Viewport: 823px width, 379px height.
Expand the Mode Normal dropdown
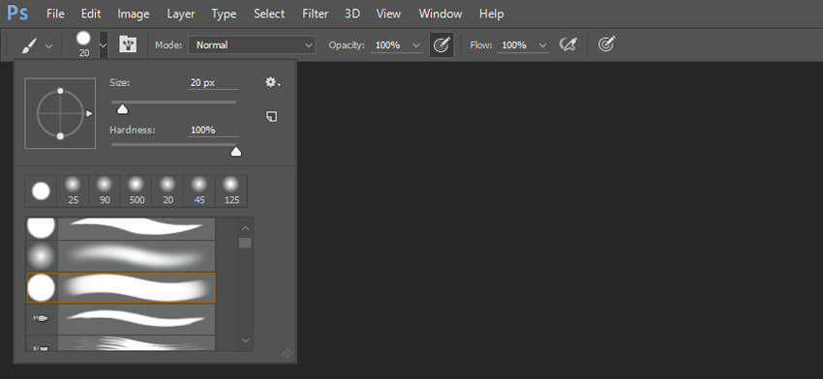252,45
